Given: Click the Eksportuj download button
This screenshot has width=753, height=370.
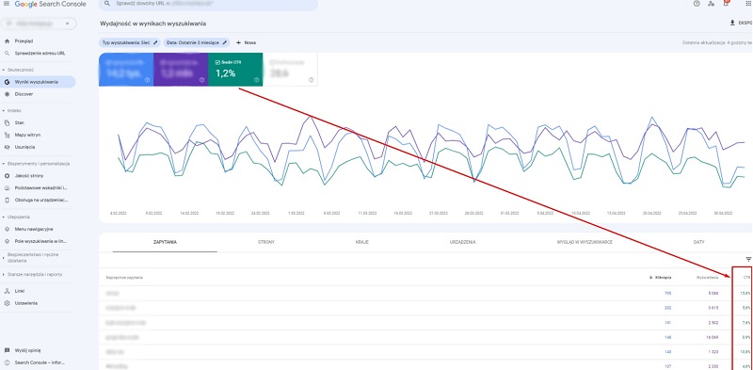Looking at the screenshot, I should click(741, 23).
